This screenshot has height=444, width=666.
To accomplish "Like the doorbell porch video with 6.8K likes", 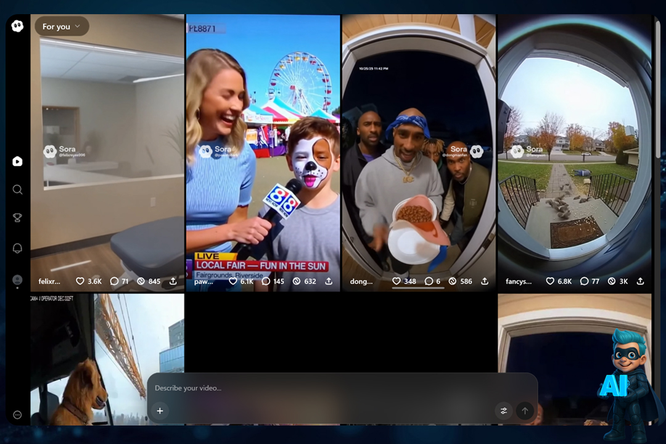I will click(x=550, y=281).
